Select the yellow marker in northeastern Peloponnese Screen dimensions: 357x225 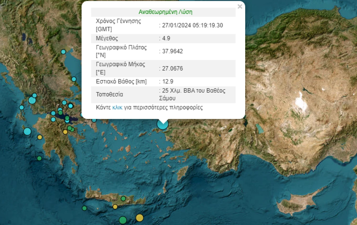coord(65,132)
